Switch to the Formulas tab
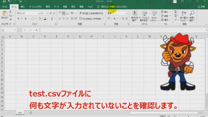This screenshot has height=117, width=208. point(48,6)
